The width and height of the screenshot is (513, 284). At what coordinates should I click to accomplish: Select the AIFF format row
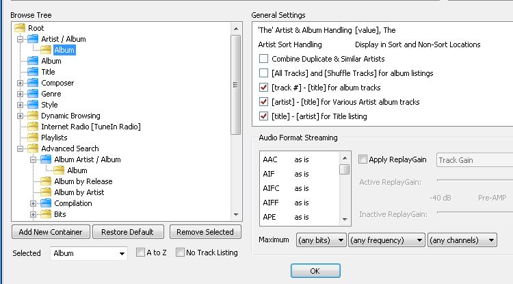(x=269, y=203)
